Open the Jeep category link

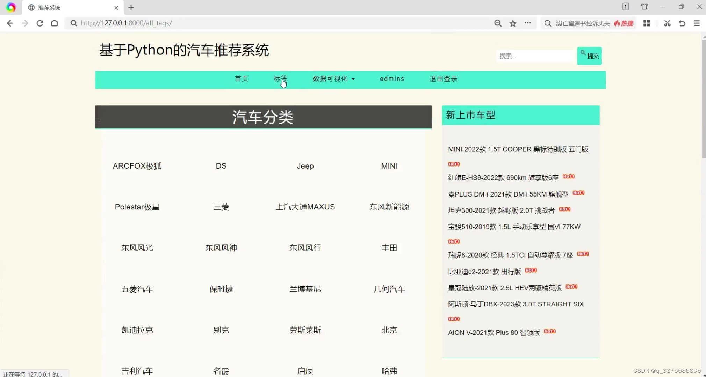tap(305, 166)
